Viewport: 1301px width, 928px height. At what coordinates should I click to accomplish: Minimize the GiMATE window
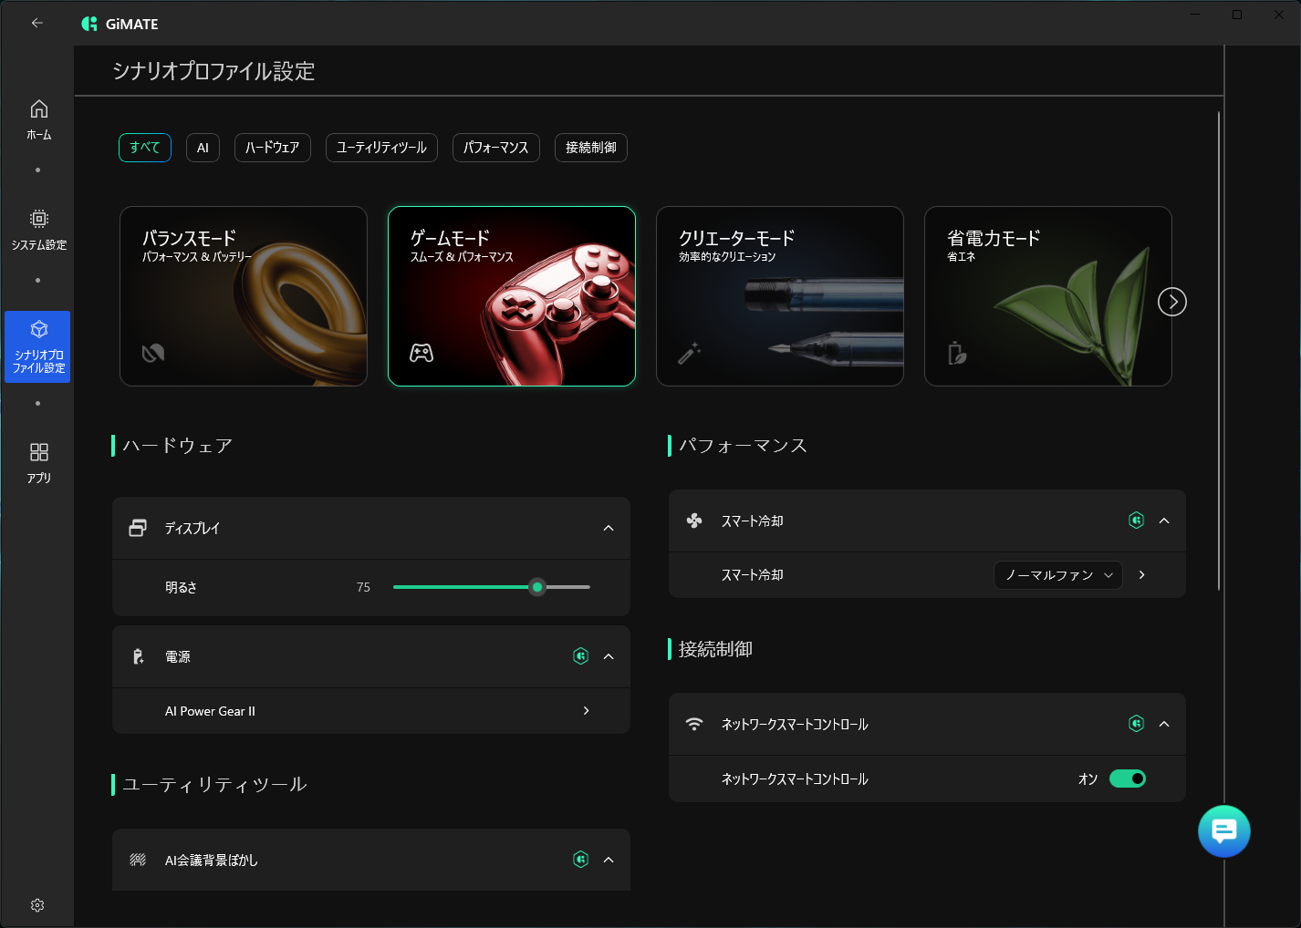1195,15
